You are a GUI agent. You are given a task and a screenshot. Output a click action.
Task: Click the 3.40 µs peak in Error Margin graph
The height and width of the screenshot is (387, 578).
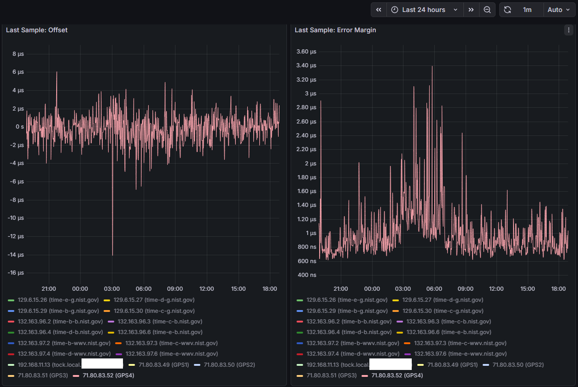[x=432, y=67]
